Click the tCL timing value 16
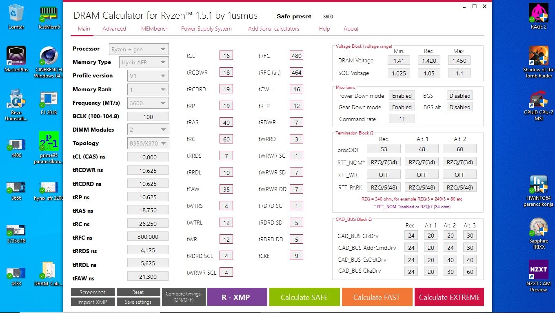 pyautogui.click(x=226, y=56)
